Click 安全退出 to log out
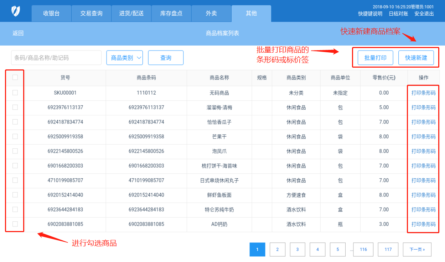This screenshot has width=445, height=262. click(424, 14)
